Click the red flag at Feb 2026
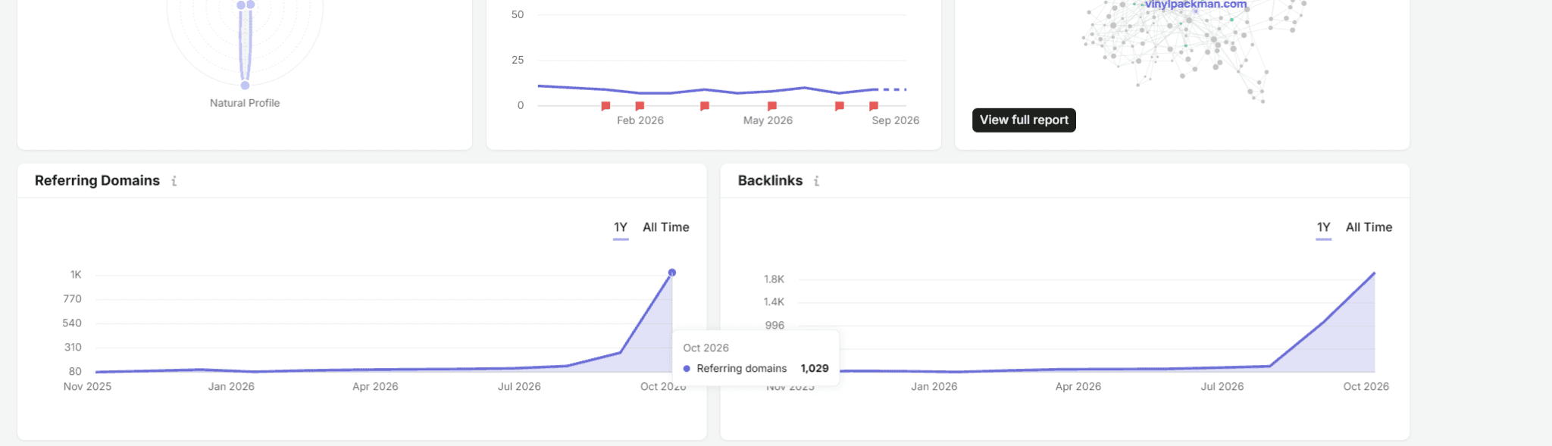The width and height of the screenshot is (1552, 446). (640, 106)
